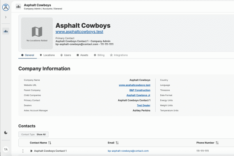Sort contacts by Email arrows
The image size is (234, 156).
[117, 143]
